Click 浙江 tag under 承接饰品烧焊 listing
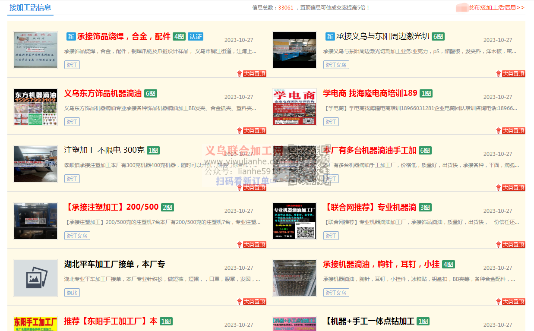Image resolution: width=534 pixels, height=331 pixels. click(72, 65)
